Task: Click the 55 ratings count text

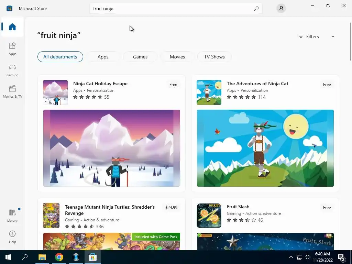Action: coord(107,97)
